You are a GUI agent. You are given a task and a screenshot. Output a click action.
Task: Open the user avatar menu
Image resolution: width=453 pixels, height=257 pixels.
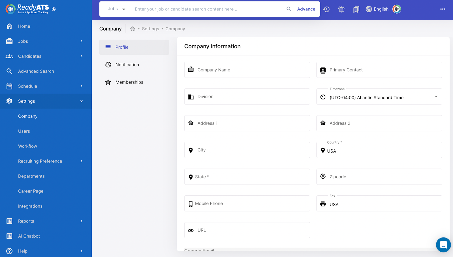tap(397, 9)
